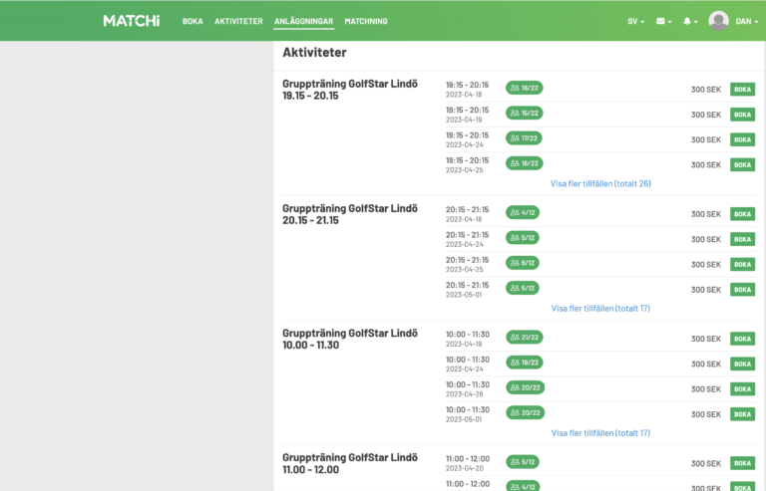This screenshot has height=491, width=766.
Task: Open the envelope messages icon
Action: click(x=662, y=21)
